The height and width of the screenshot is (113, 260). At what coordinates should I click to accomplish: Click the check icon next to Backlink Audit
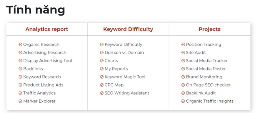(183, 93)
